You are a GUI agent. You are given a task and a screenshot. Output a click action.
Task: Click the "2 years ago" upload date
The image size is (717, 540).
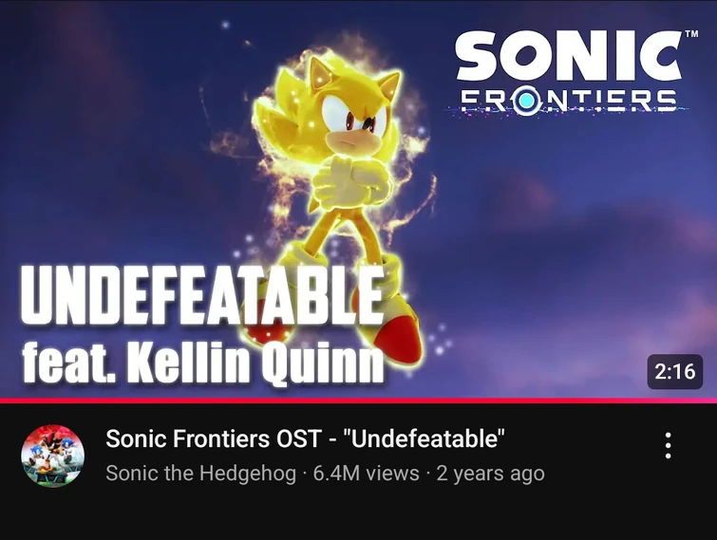[490, 474]
